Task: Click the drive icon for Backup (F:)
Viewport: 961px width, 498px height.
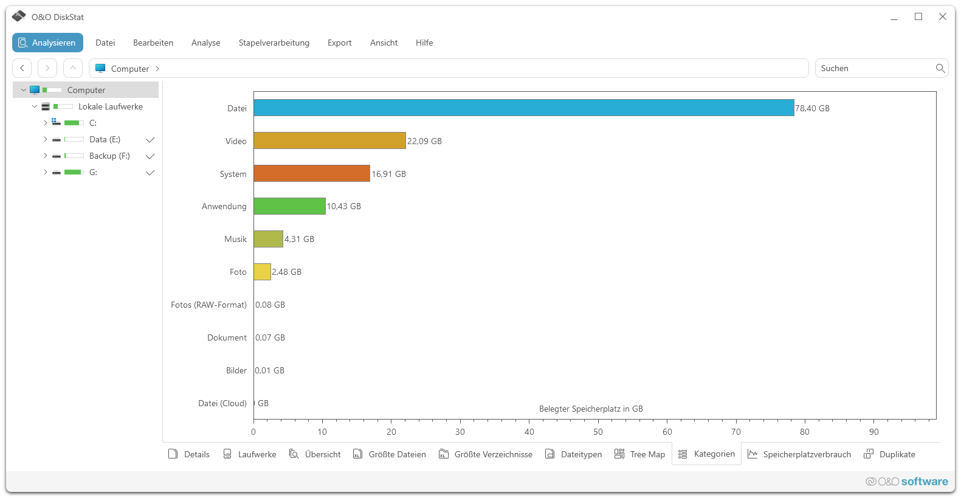Action: pos(57,156)
